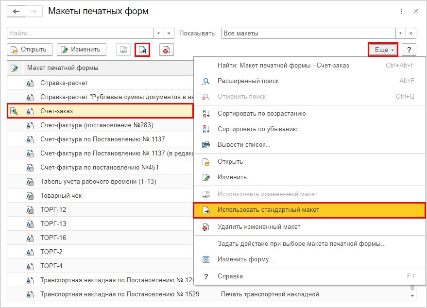This screenshot has height=308, width=427.
Task: Click the list scrollbar down arrow
Action: (412, 296)
